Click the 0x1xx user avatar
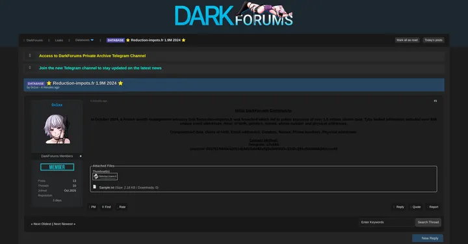The height and width of the screenshot is (244, 468). [57, 129]
